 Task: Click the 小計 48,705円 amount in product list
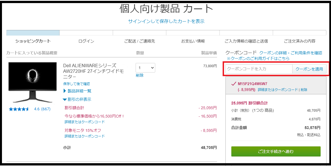[209, 148]
